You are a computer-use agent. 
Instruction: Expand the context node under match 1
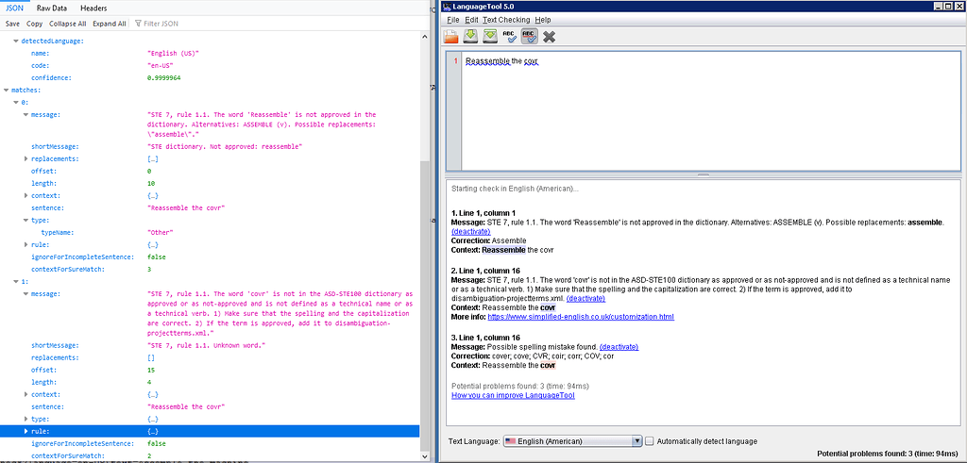click(25, 394)
